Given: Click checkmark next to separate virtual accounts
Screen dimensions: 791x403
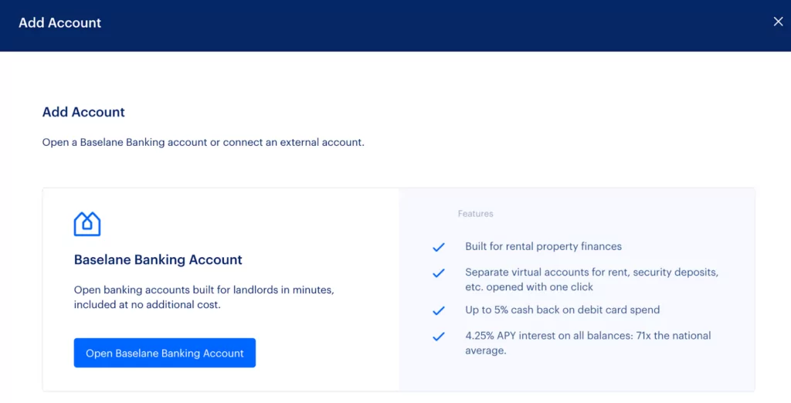Looking at the screenshot, I should coord(439,273).
